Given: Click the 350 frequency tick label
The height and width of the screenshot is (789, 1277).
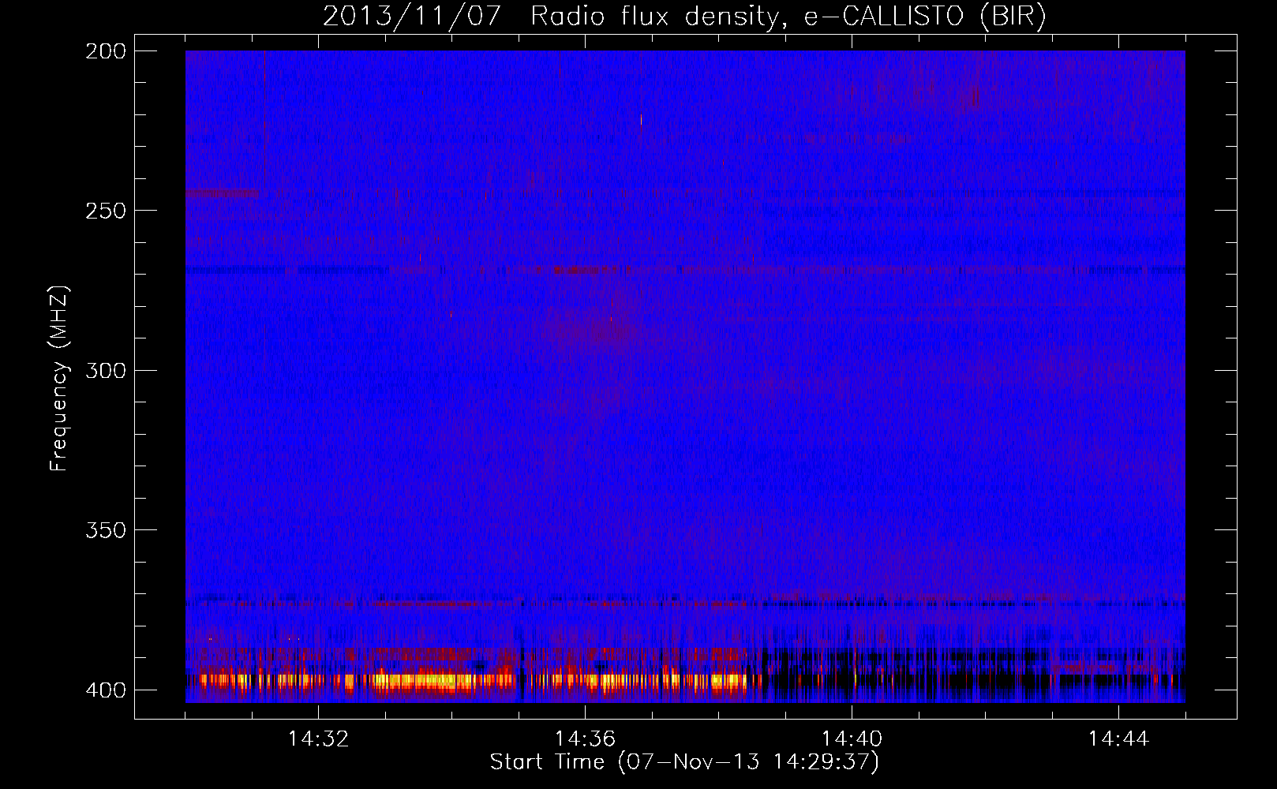Looking at the screenshot, I should [106, 530].
